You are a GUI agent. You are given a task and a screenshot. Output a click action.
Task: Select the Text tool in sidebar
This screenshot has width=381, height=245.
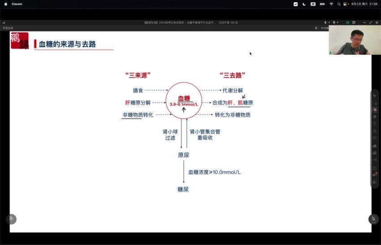(x=375, y=123)
